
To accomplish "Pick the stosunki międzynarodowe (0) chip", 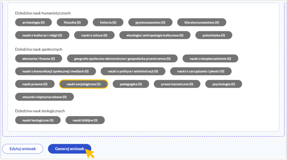I will point(44,97).
